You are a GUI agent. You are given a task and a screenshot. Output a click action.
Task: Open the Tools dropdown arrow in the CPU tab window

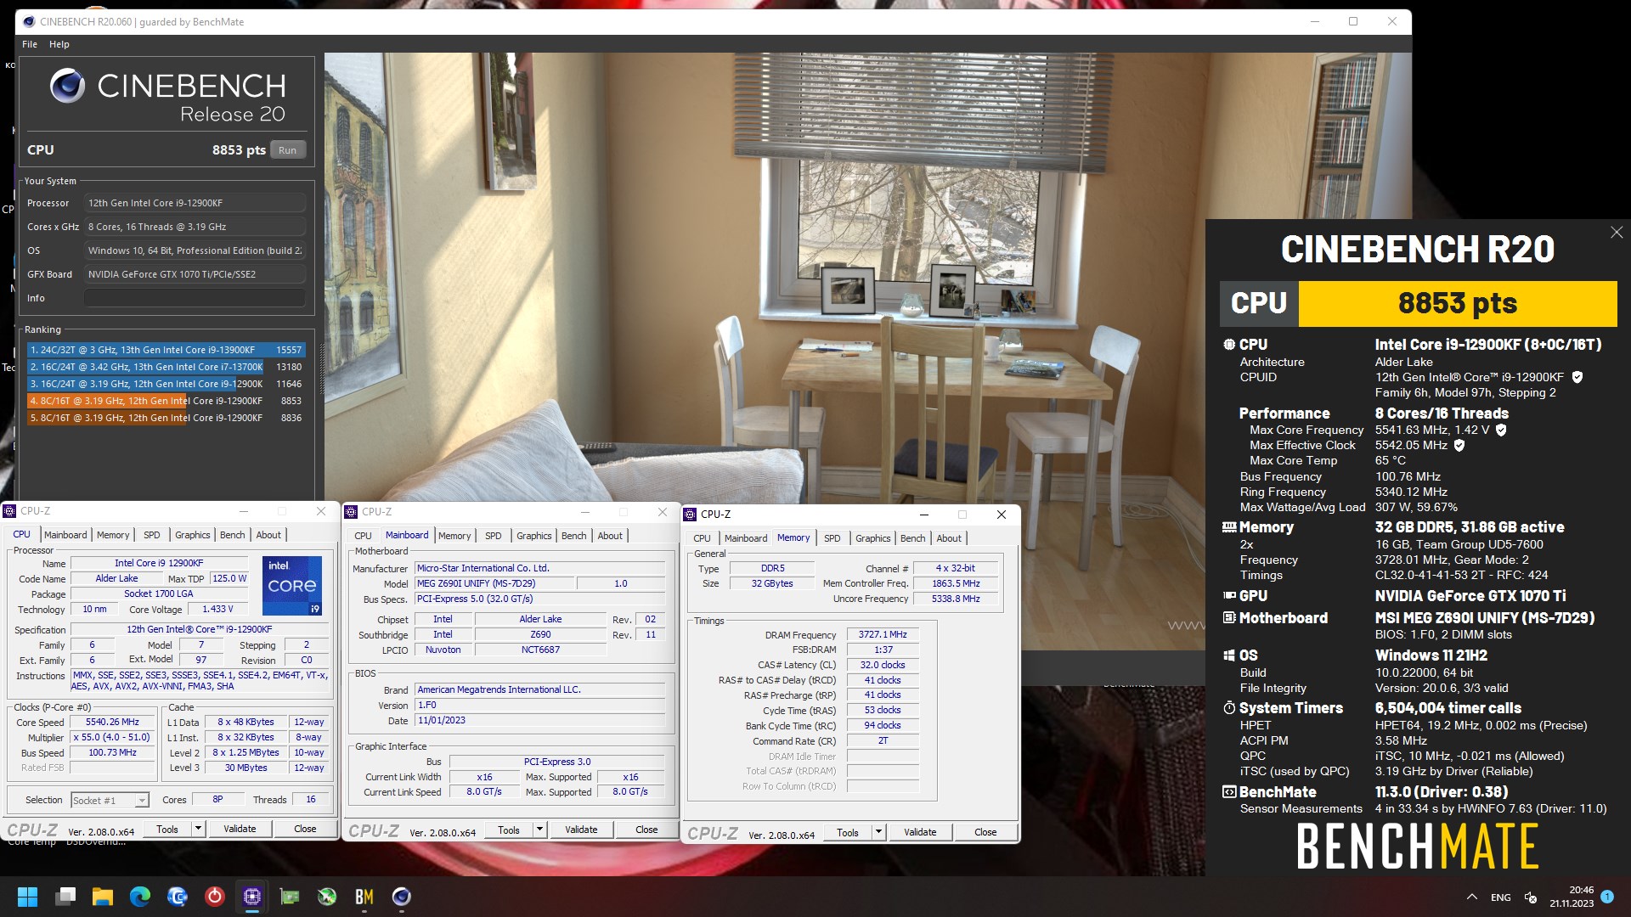click(x=198, y=829)
